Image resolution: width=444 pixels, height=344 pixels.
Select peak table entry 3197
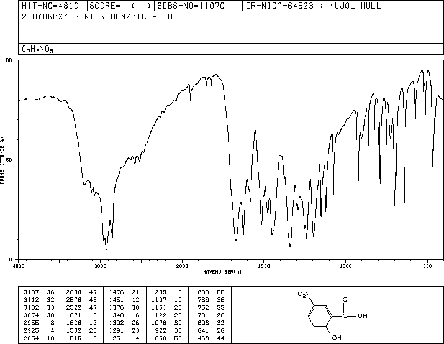[x=32, y=292]
